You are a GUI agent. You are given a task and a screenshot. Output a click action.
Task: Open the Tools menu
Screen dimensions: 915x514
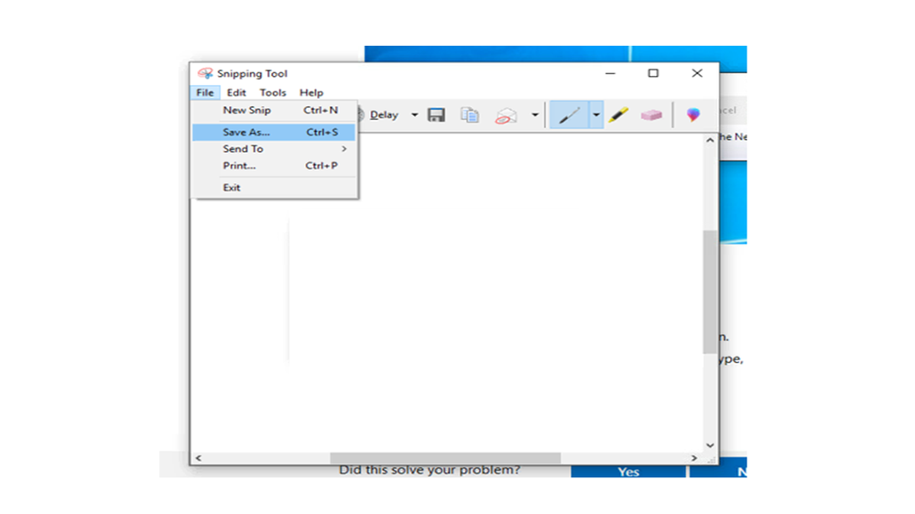click(273, 92)
